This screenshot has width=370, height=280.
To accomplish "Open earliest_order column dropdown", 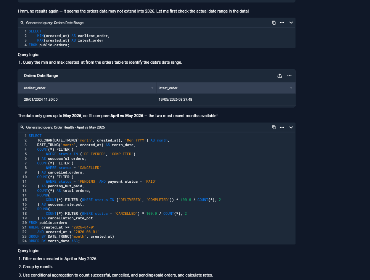I will pyautogui.click(x=152, y=88).
